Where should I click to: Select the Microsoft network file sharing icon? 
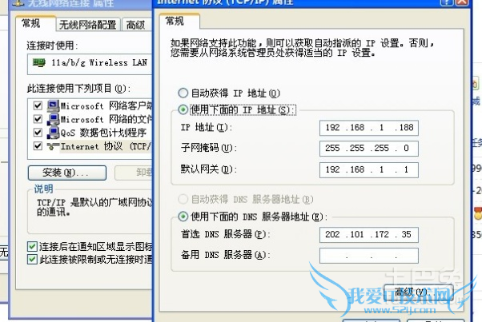click(x=53, y=119)
